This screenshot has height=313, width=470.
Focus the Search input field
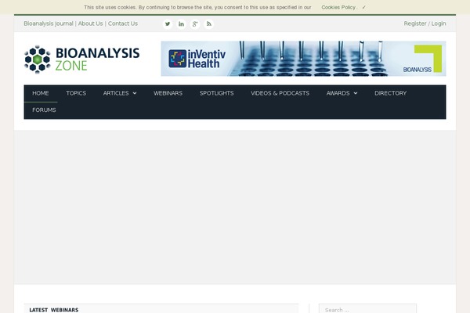(x=368, y=309)
